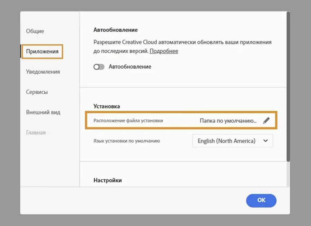
Task: Click the Папка по умолчанию path text
Action: [228, 121]
